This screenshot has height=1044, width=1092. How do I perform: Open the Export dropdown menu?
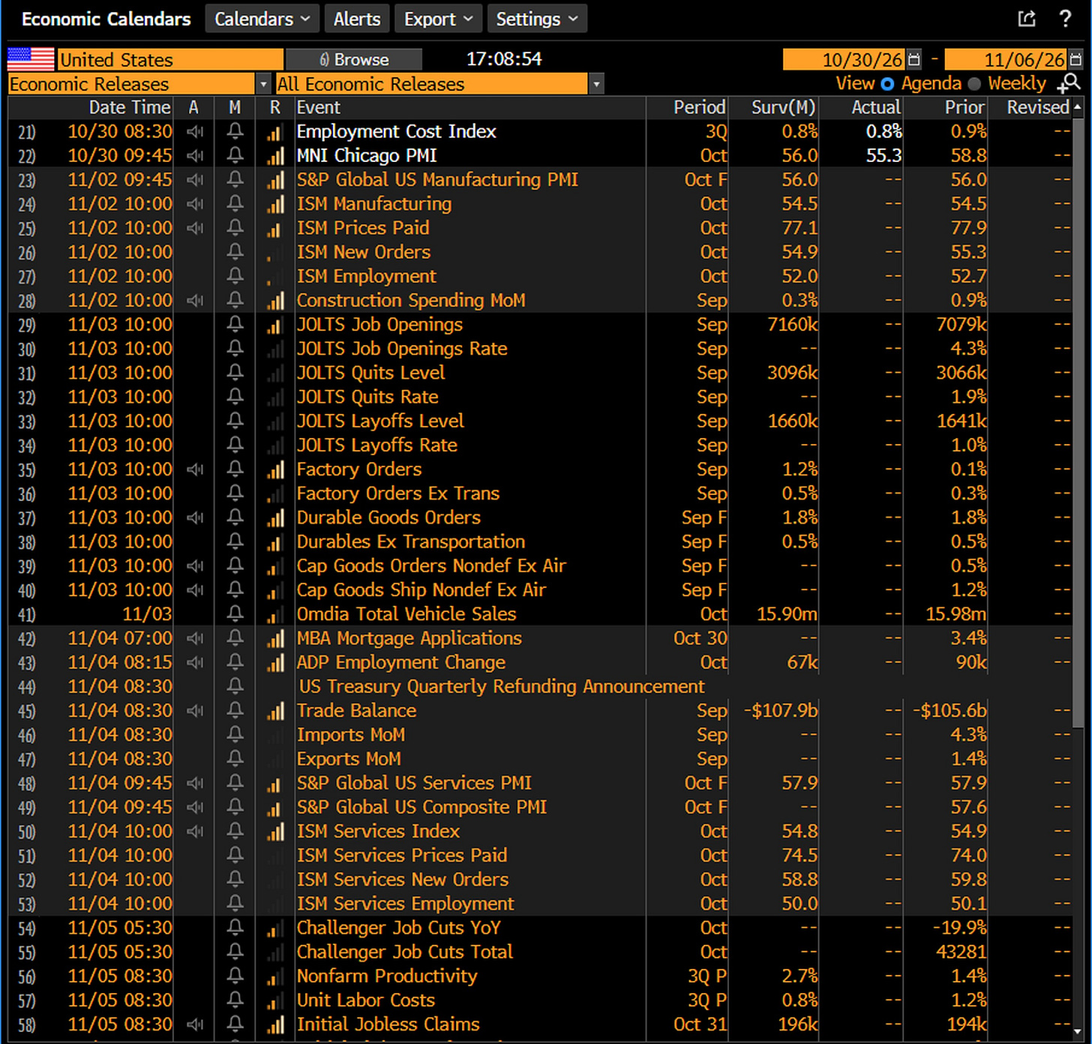pyautogui.click(x=438, y=19)
